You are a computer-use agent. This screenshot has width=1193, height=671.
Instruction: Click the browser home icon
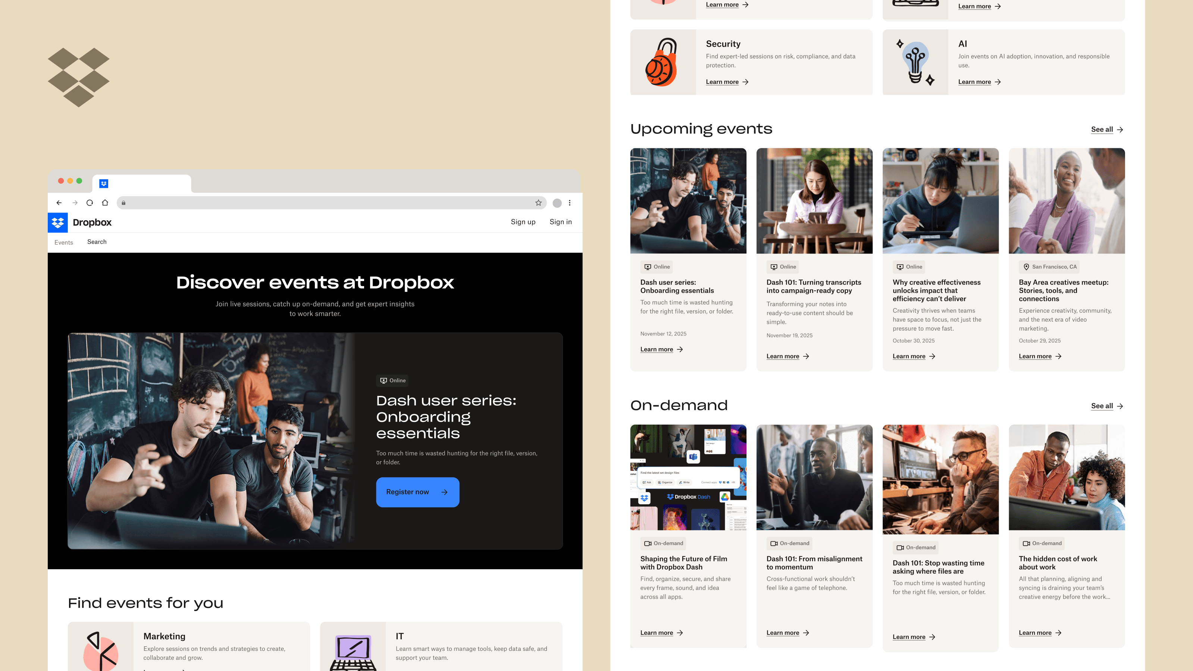[x=105, y=203]
